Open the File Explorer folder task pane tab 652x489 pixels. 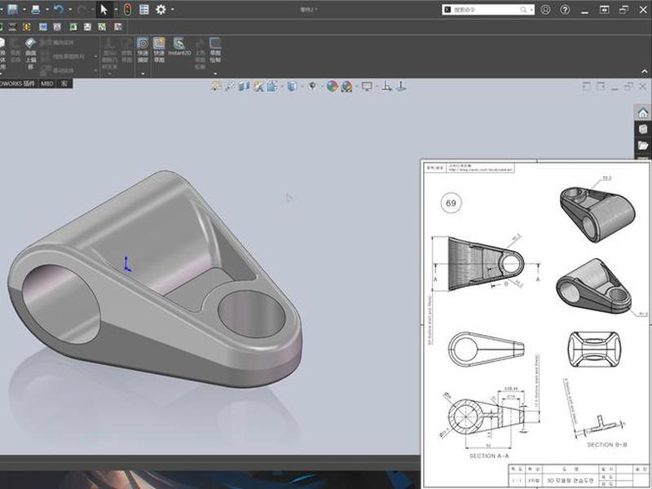(x=643, y=146)
